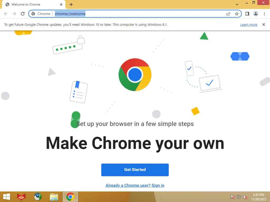Open the side panel icon
270x202 pixels.
247,14
